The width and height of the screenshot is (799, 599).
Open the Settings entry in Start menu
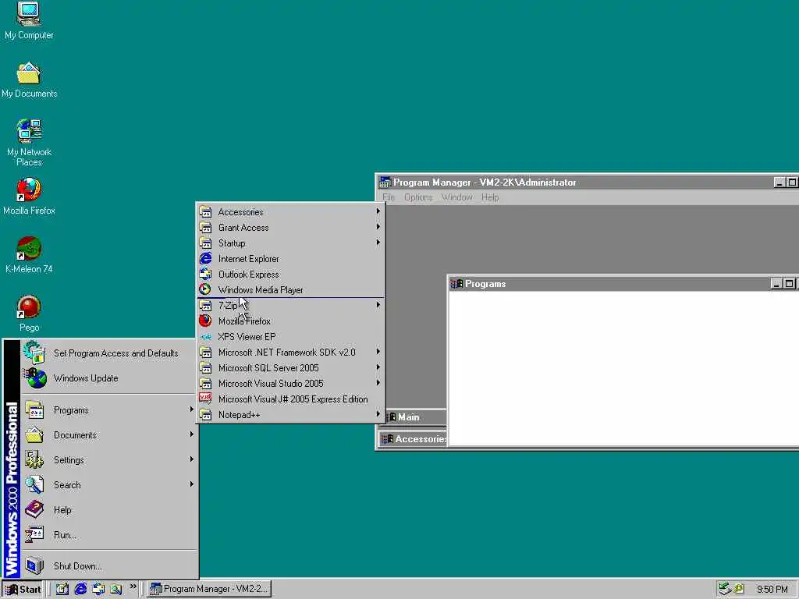click(108, 460)
